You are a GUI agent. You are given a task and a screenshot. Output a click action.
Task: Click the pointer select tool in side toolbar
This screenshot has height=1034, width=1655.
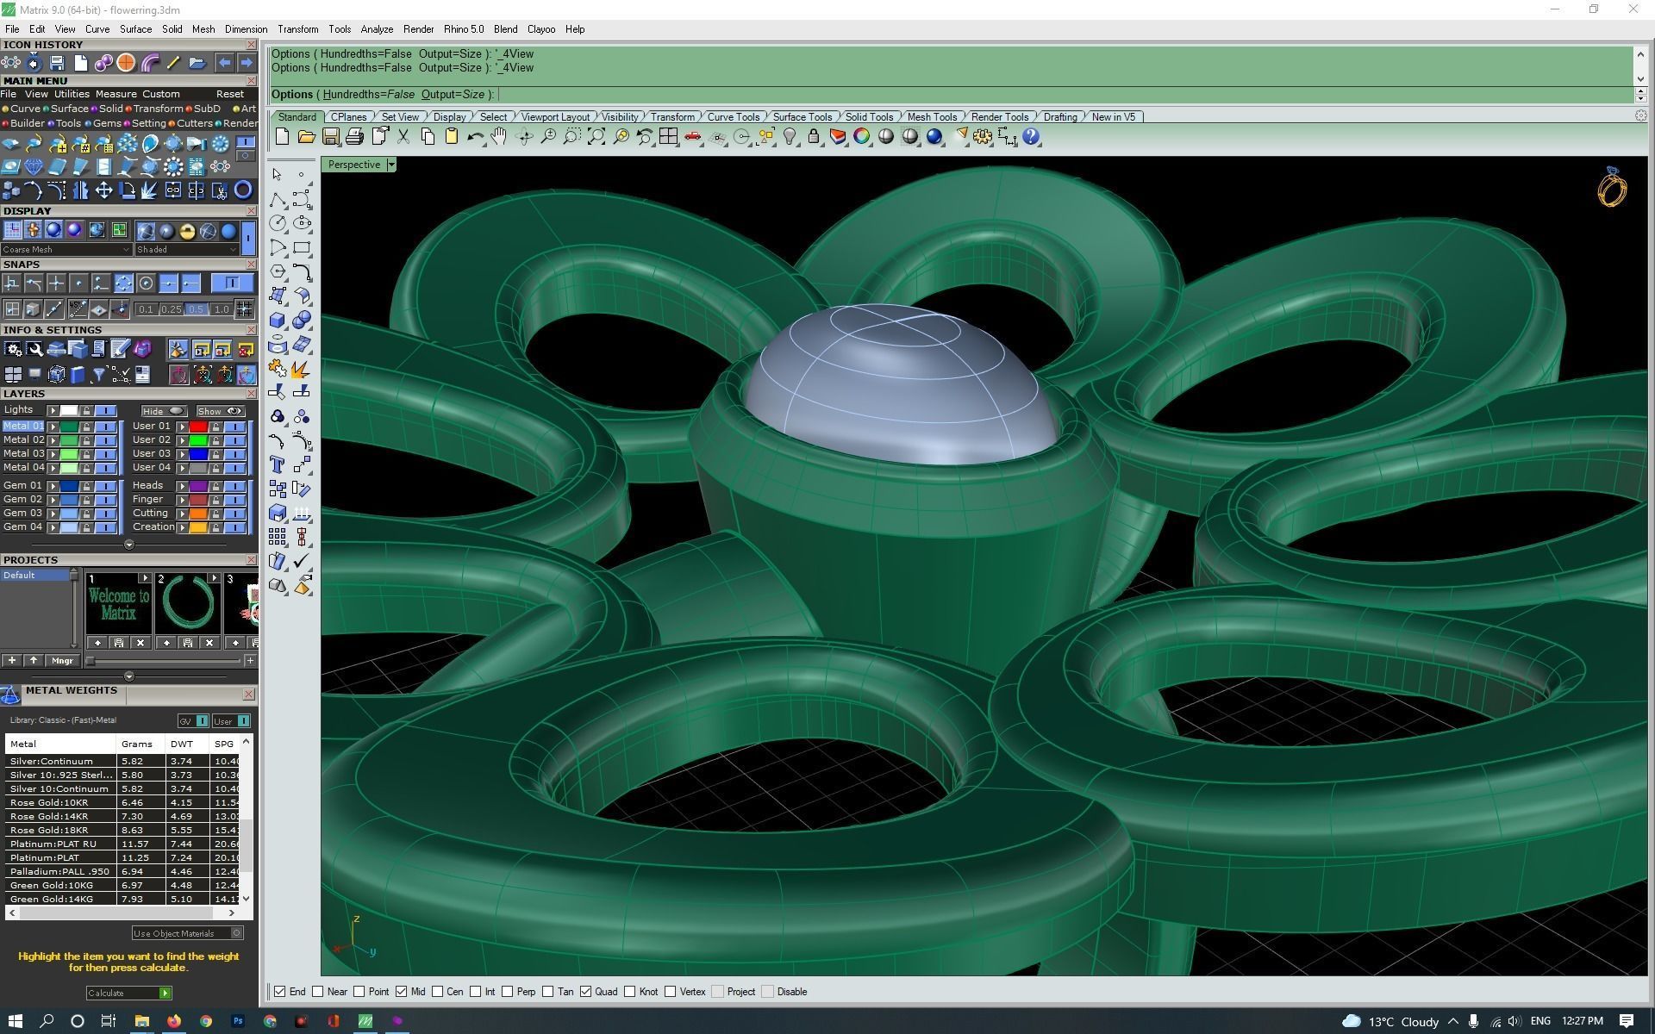[x=277, y=175]
